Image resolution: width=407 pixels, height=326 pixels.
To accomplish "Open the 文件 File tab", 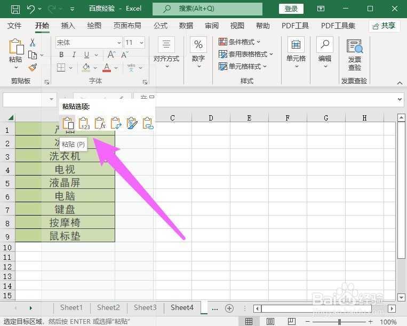I will tap(14, 26).
